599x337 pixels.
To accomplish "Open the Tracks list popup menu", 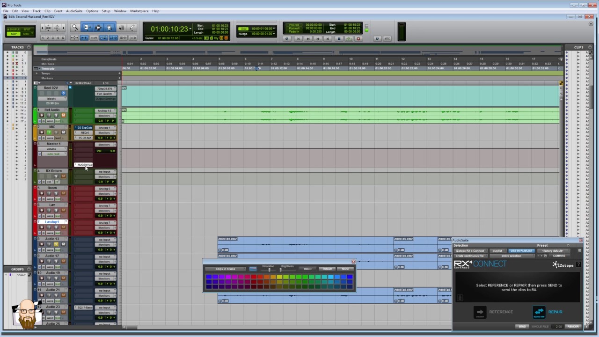I will pyautogui.click(x=29, y=47).
